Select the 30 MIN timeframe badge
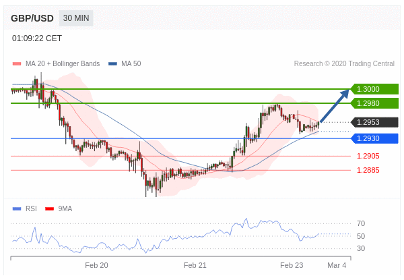This screenshot has height=280, width=404. pos(76,18)
